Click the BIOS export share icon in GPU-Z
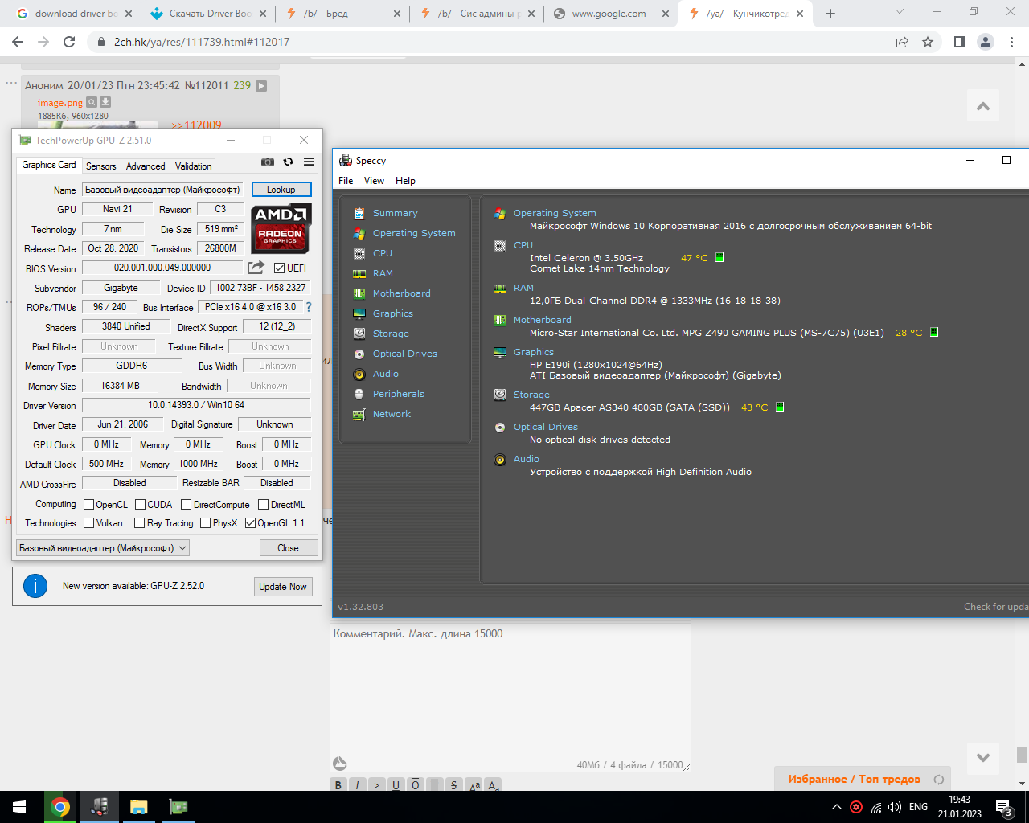The height and width of the screenshot is (823, 1029). (x=256, y=268)
